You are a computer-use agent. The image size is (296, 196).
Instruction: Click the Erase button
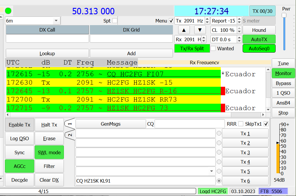point(49,138)
